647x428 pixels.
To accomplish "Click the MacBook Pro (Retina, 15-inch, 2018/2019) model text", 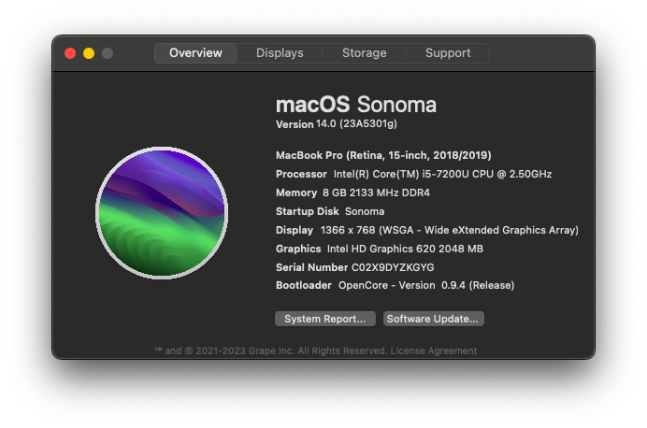I will point(383,155).
